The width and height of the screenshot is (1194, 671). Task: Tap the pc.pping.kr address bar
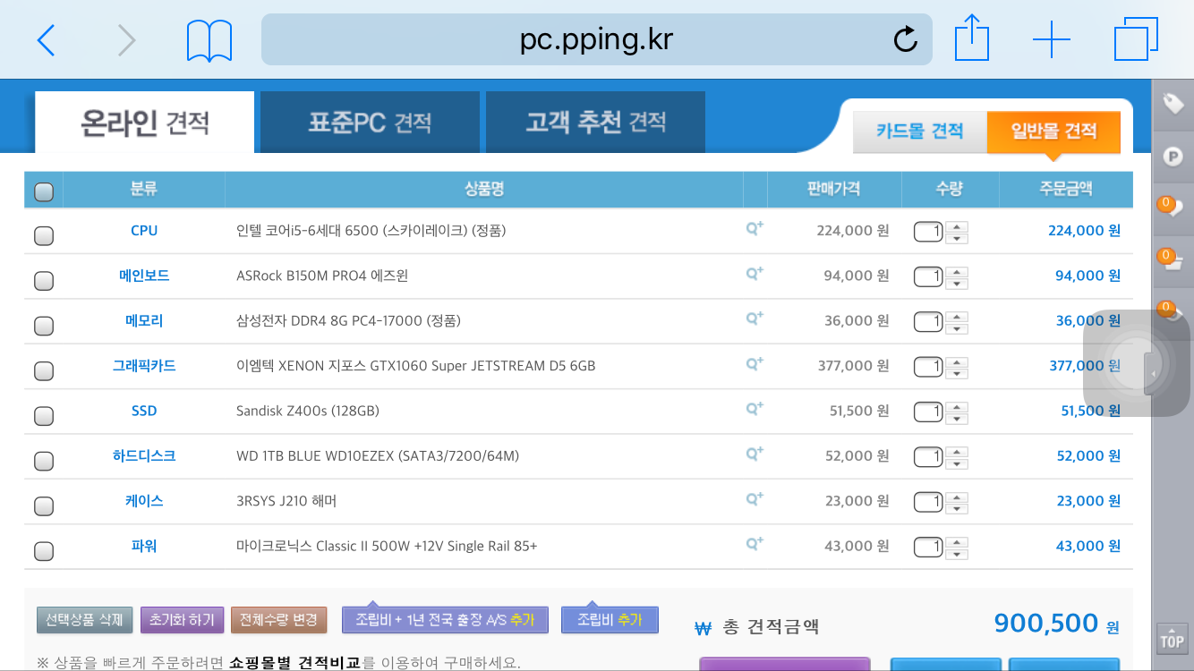pyautogui.click(x=596, y=39)
